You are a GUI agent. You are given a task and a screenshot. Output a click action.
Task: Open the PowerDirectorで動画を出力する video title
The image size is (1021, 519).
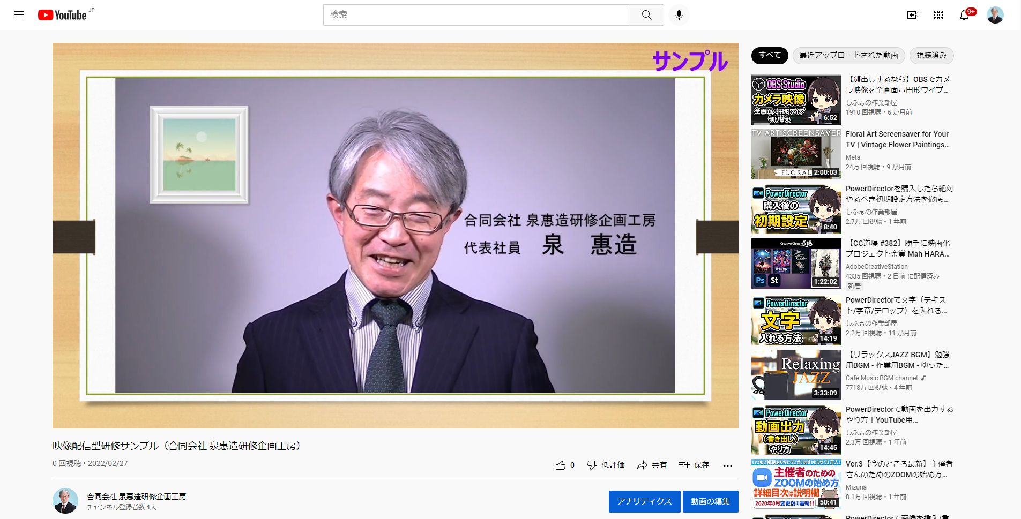(899, 415)
